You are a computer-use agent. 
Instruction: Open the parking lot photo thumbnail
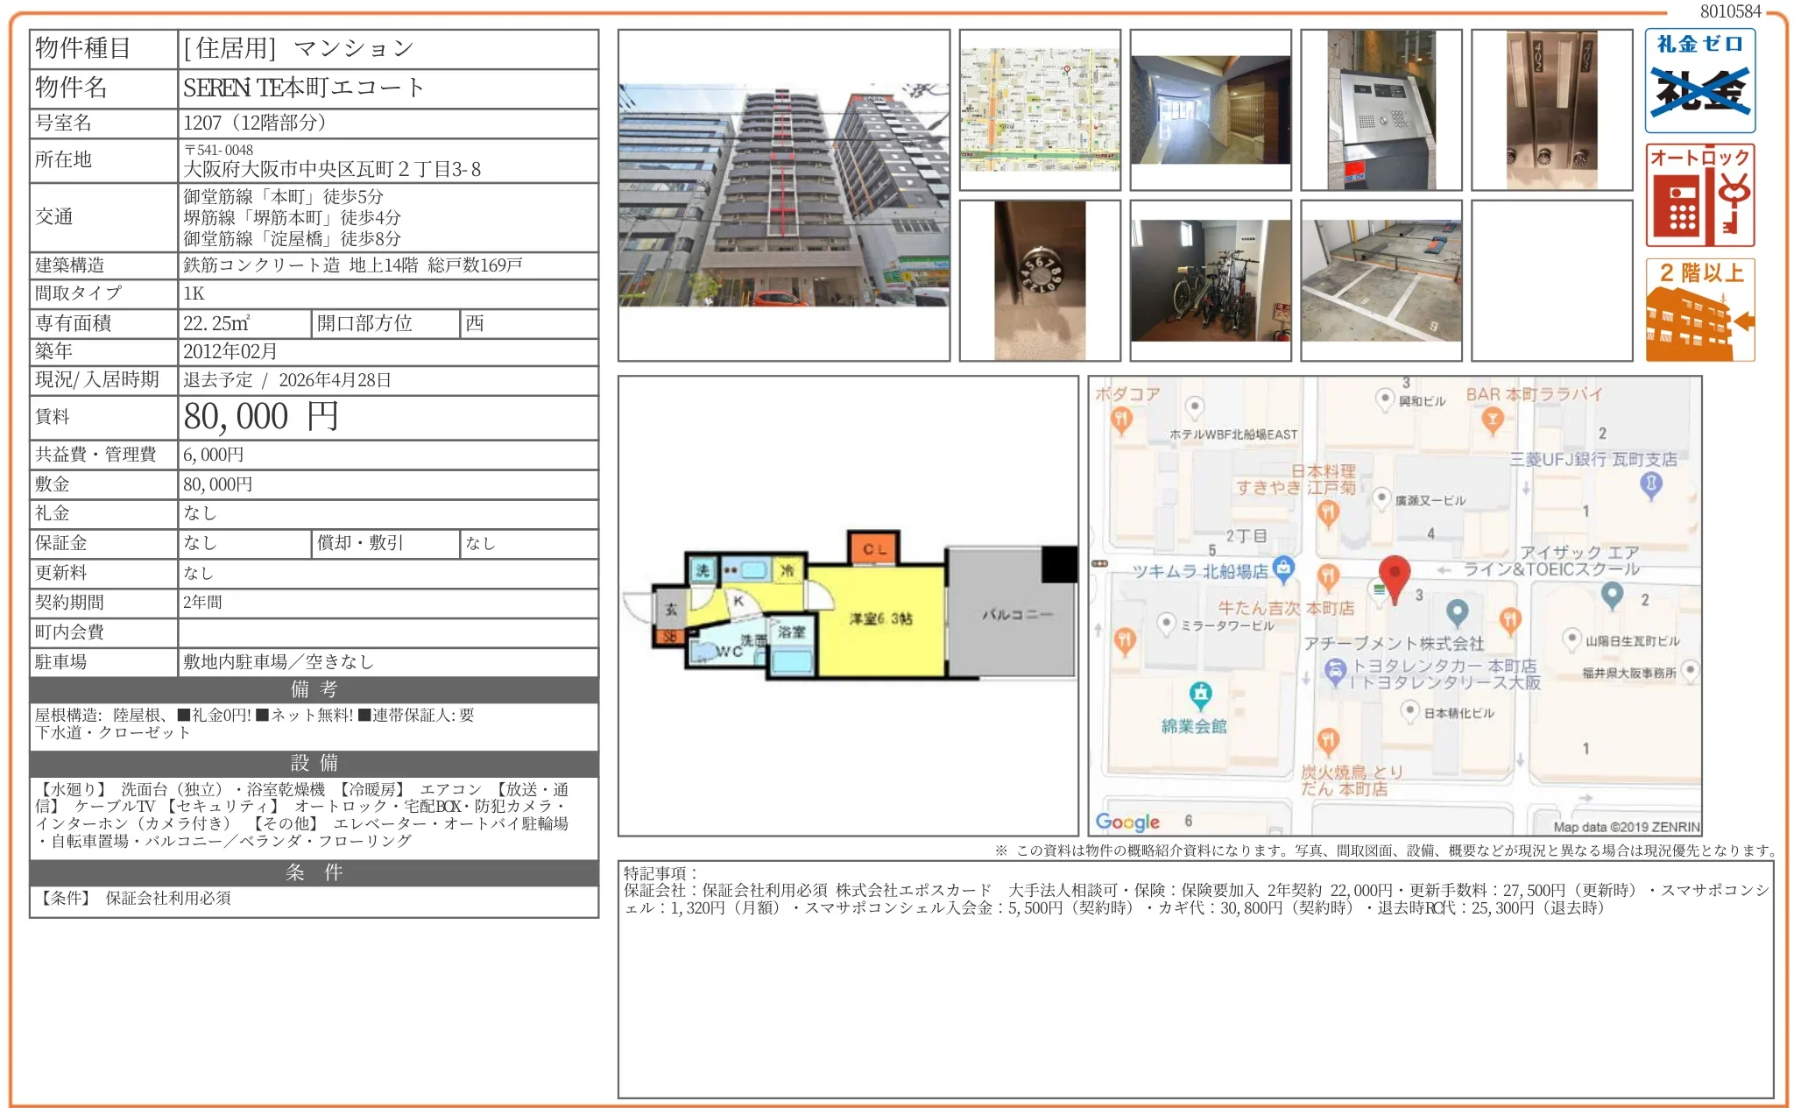(1381, 280)
